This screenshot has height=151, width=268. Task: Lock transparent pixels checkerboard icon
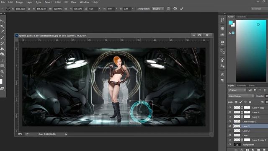coord(236,102)
